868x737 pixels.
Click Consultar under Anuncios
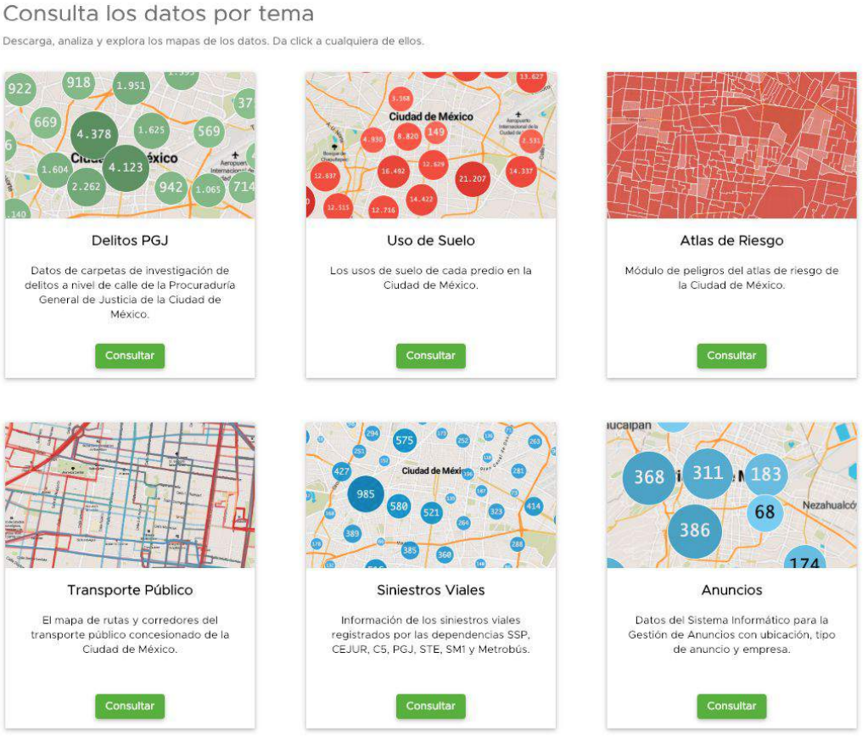point(731,706)
